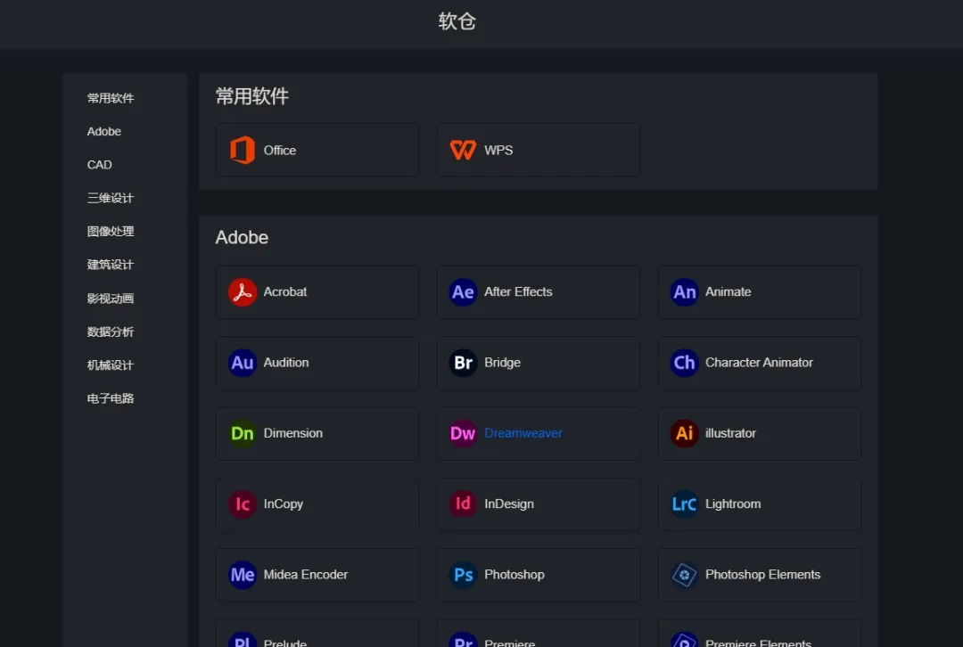Click the Lightroom LrC icon
The height and width of the screenshot is (647, 963).
point(684,504)
